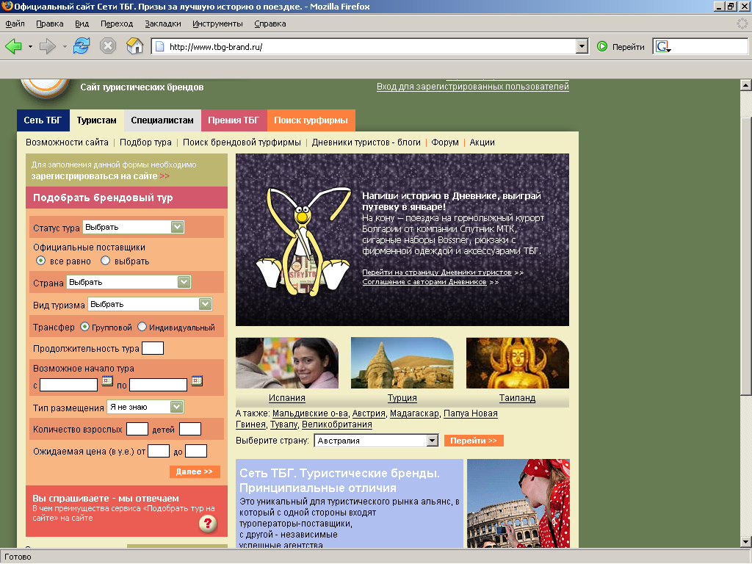Click the green Перейти go icon
The height and width of the screenshot is (564, 752).
[x=602, y=46]
